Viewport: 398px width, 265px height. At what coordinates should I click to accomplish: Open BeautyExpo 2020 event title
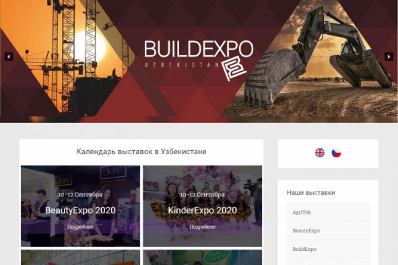tap(80, 210)
